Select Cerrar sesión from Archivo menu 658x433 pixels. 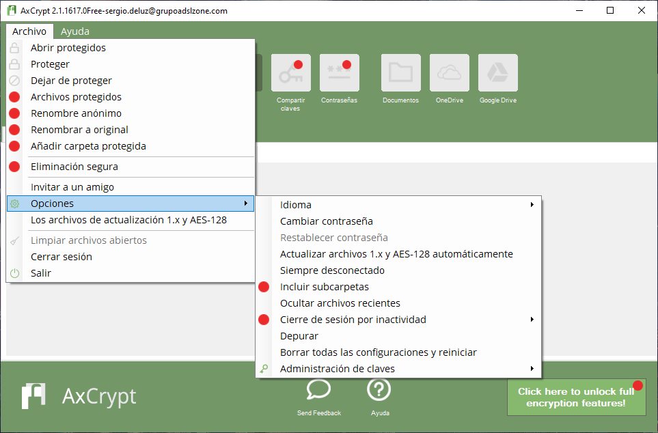tap(61, 257)
